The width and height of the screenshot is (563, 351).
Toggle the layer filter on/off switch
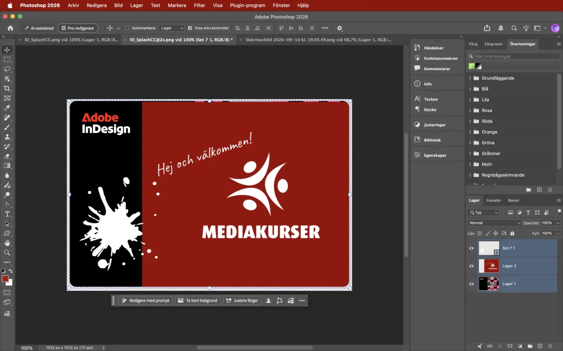coord(559,212)
